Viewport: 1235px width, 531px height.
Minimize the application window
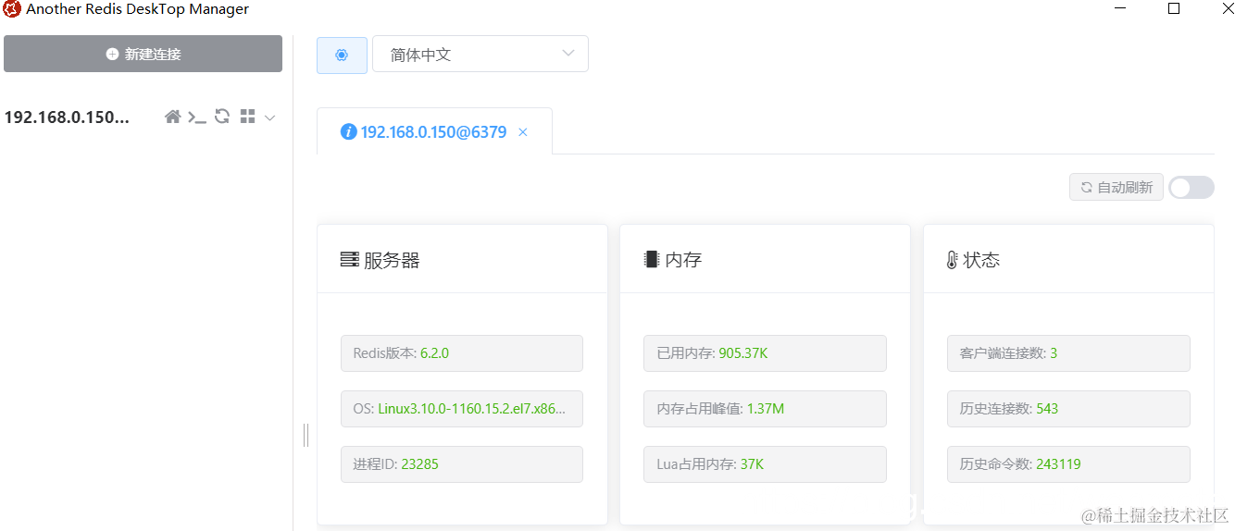pyautogui.click(x=1120, y=8)
